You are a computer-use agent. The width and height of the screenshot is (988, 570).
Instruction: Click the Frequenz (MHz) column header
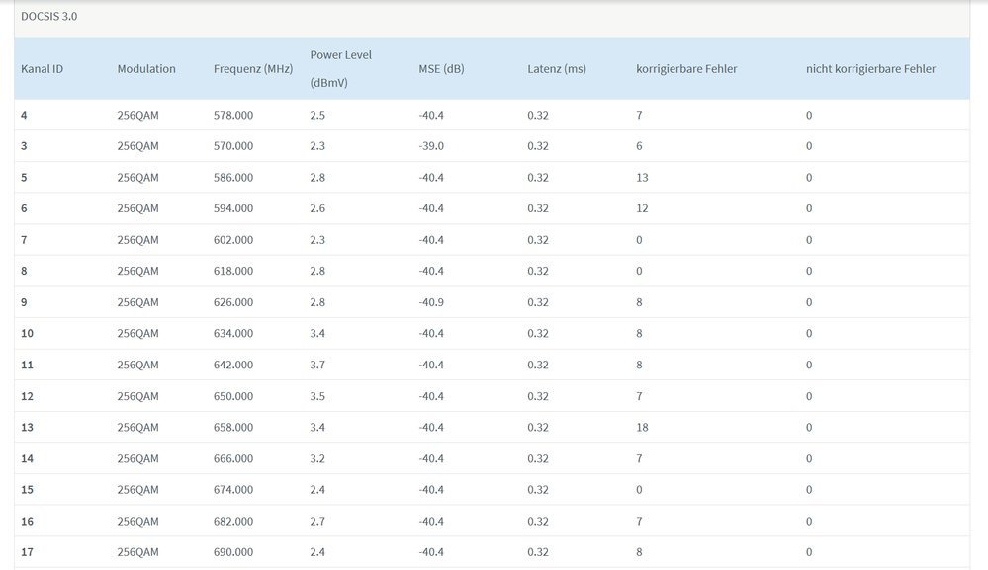[253, 69]
